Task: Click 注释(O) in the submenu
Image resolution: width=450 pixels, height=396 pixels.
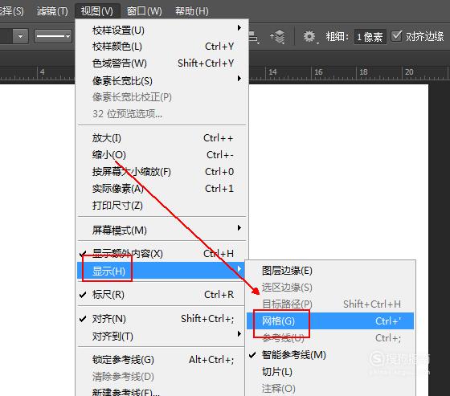Action: [330, 389]
